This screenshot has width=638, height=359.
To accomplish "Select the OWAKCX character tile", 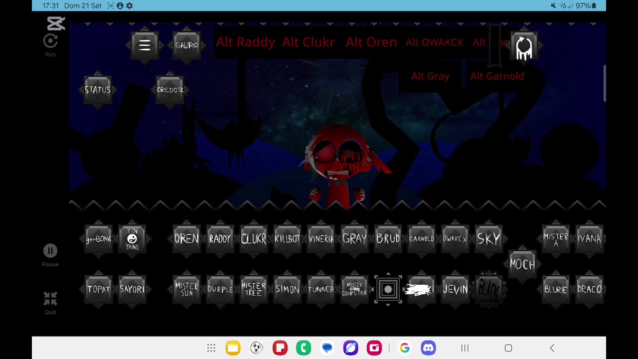I will pyautogui.click(x=455, y=239).
